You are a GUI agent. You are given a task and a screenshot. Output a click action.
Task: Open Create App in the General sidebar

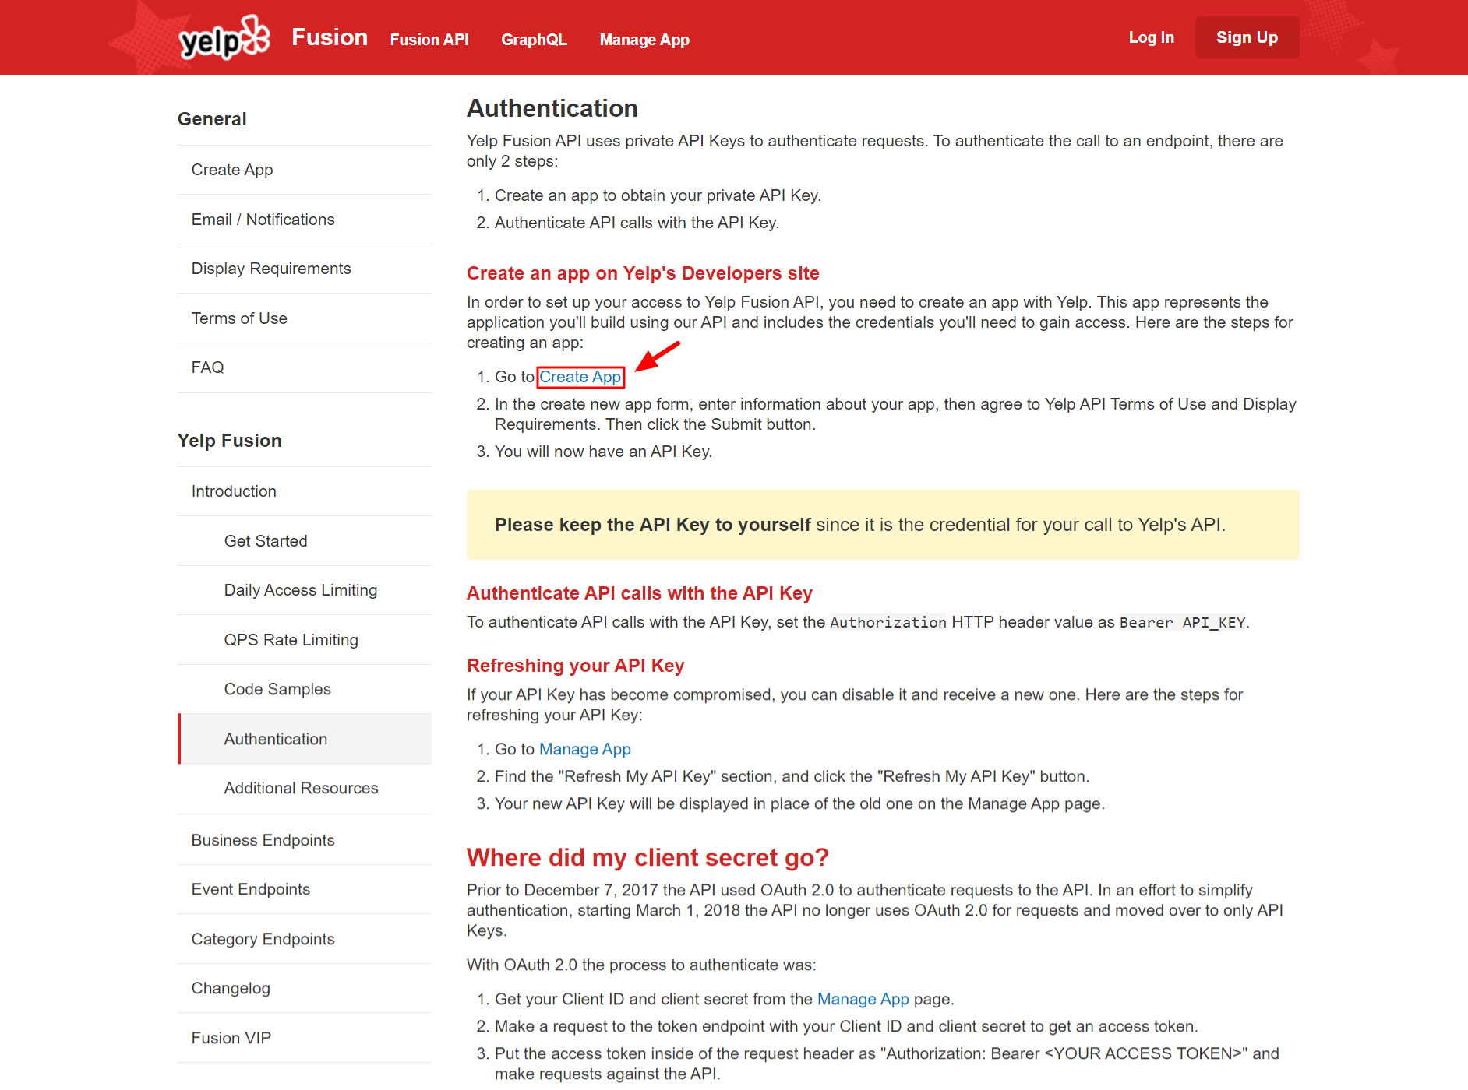coord(305,170)
